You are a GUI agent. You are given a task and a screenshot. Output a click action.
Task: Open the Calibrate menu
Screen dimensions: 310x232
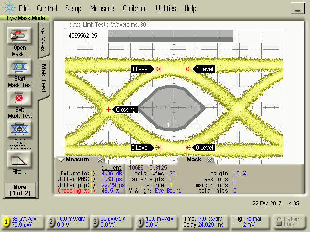click(136, 9)
